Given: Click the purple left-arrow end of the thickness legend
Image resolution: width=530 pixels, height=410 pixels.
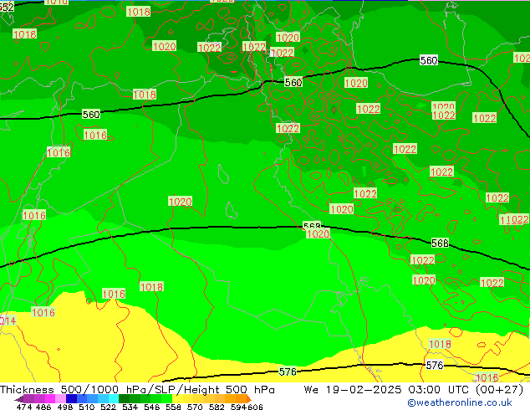Looking at the screenshot, I should pyautogui.click(x=19, y=399).
